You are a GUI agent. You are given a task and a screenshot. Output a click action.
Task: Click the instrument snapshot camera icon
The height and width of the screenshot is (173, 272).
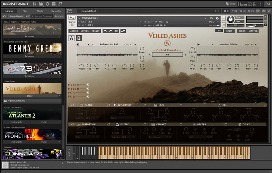click(x=211, y=18)
